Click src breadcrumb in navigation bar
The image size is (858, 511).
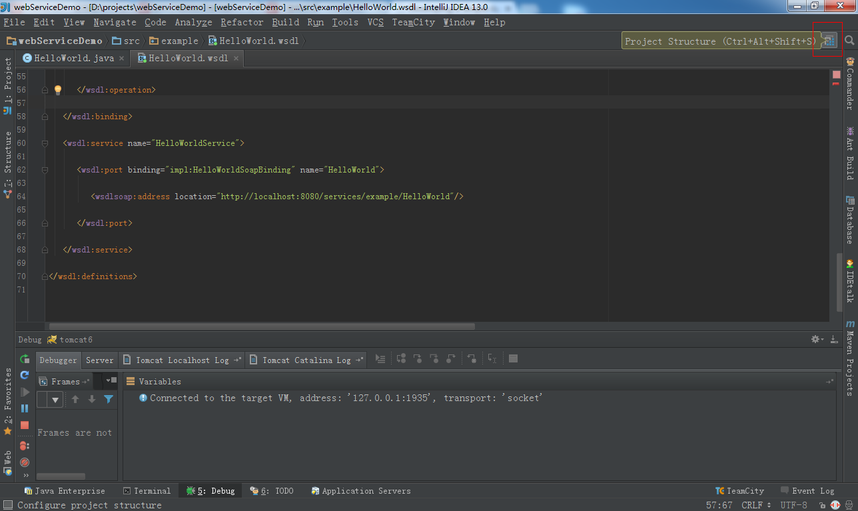126,41
